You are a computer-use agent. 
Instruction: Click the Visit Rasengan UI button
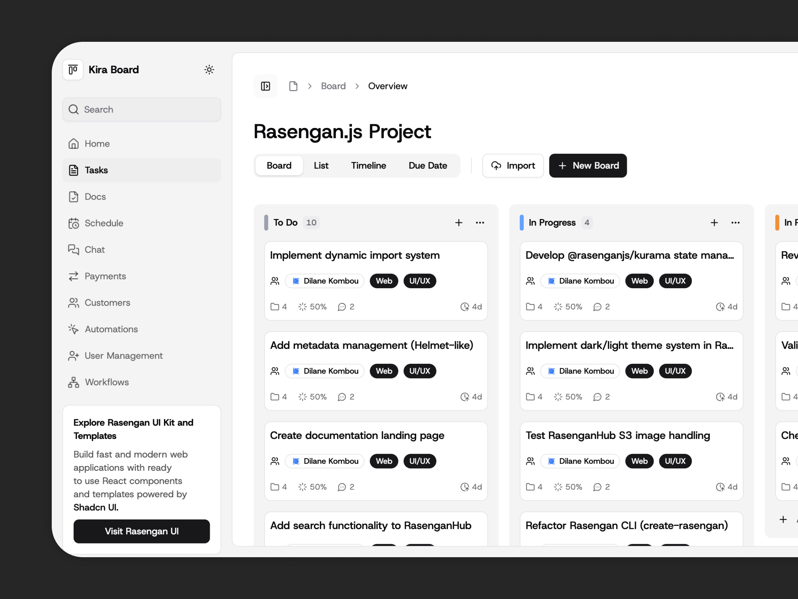[142, 531]
